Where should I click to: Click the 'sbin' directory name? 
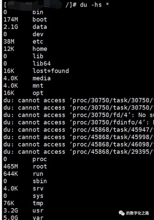coord(40,181)
